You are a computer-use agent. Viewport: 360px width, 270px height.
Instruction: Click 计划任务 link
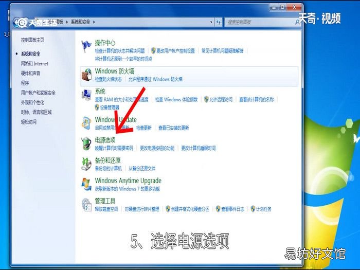pos(263,209)
